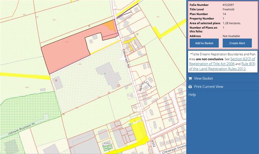This screenshot has height=154, width=259.
Task: Click folio number value KY22097
Action: 228,5
